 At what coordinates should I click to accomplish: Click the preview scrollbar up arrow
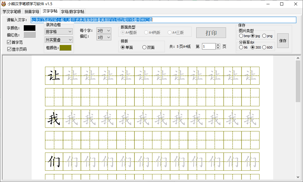[298, 58]
